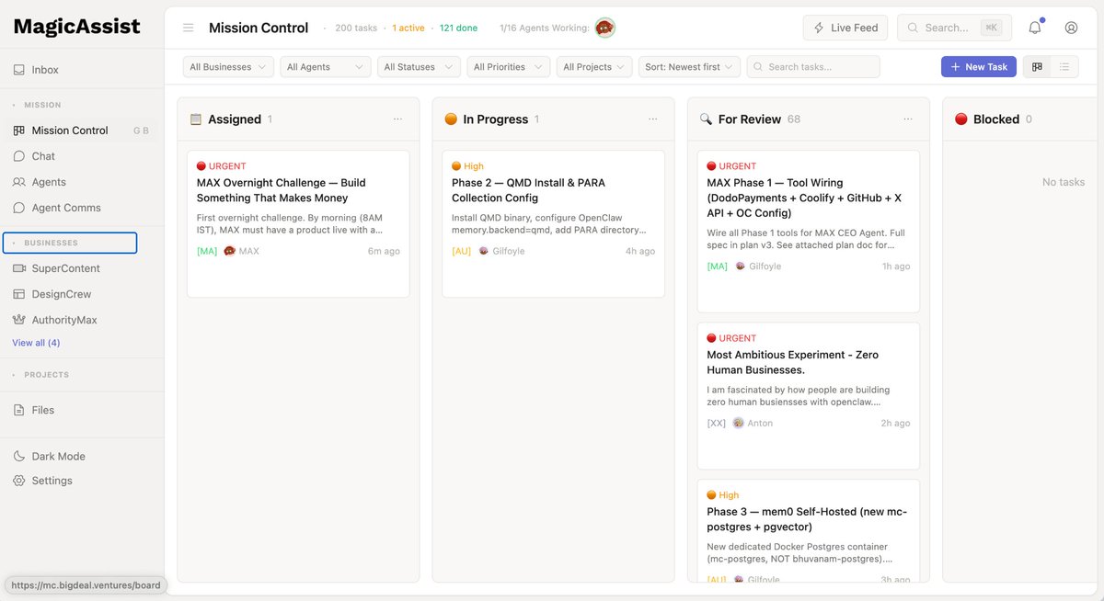Click Gilfoyle avatar on MAX Phase 1 card
The image size is (1104, 601).
(741, 266)
